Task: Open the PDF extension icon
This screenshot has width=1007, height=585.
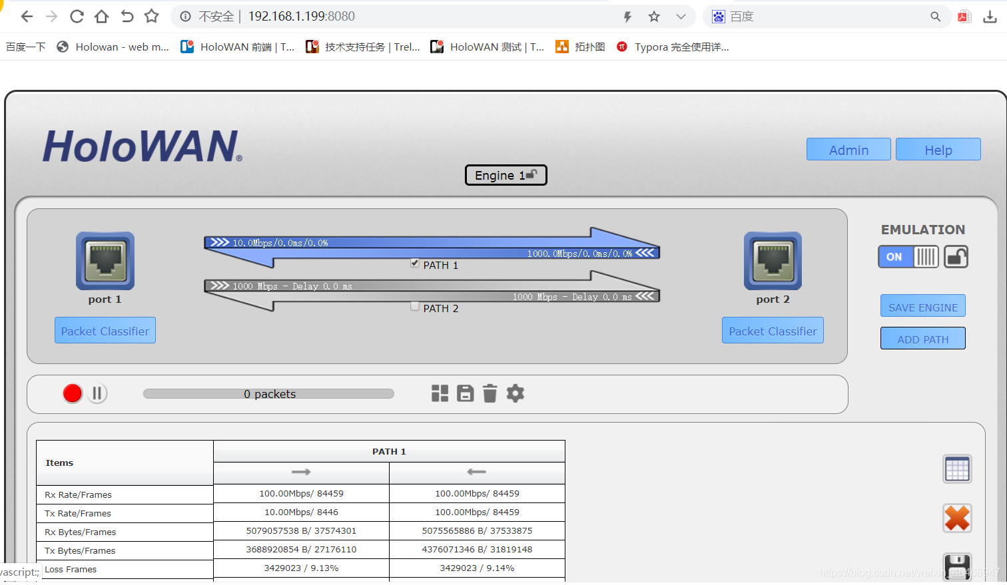Action: coord(964,17)
